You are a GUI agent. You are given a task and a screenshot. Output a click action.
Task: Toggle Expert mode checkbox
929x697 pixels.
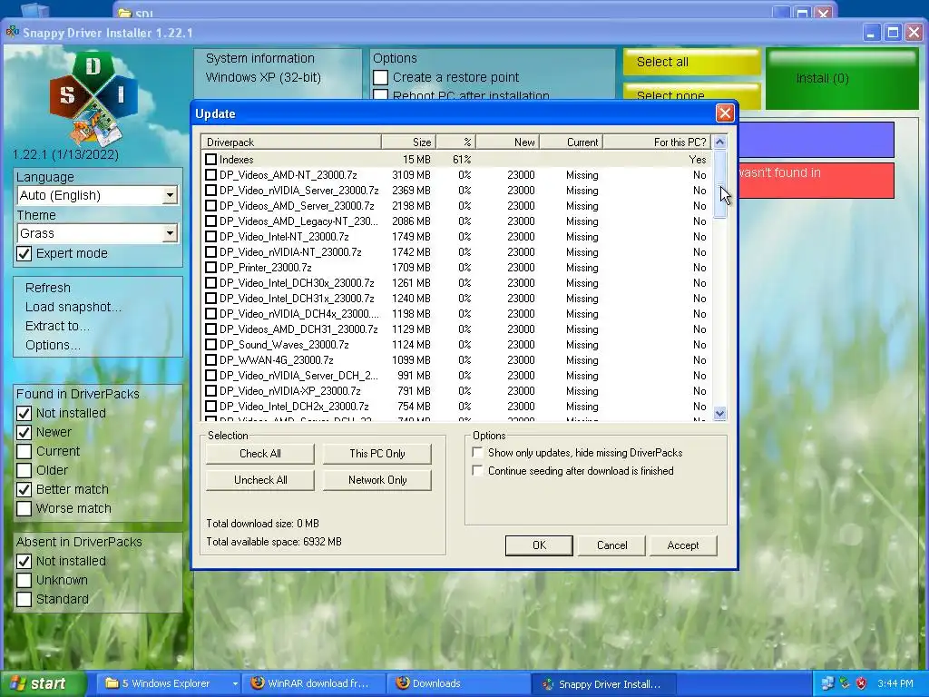(24, 254)
